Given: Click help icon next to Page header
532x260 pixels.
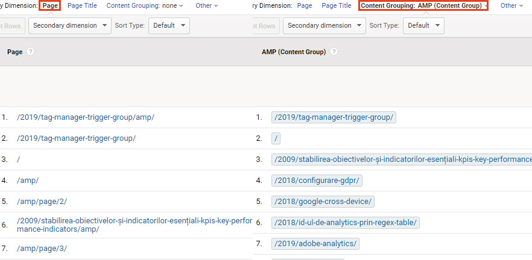Looking at the screenshot, I should [x=31, y=52].
